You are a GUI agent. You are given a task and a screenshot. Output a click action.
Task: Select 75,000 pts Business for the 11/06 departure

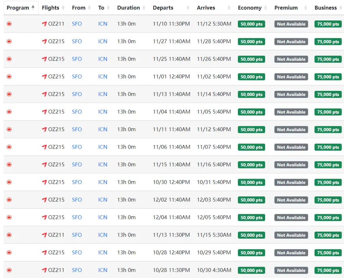pos(328,147)
